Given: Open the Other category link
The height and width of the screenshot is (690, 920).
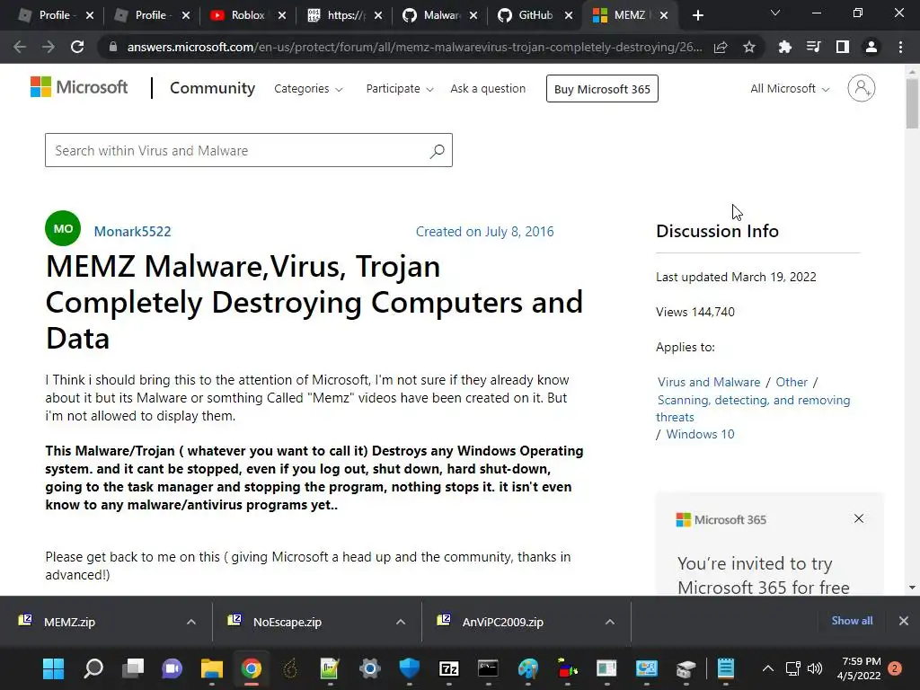Looking at the screenshot, I should 792,382.
